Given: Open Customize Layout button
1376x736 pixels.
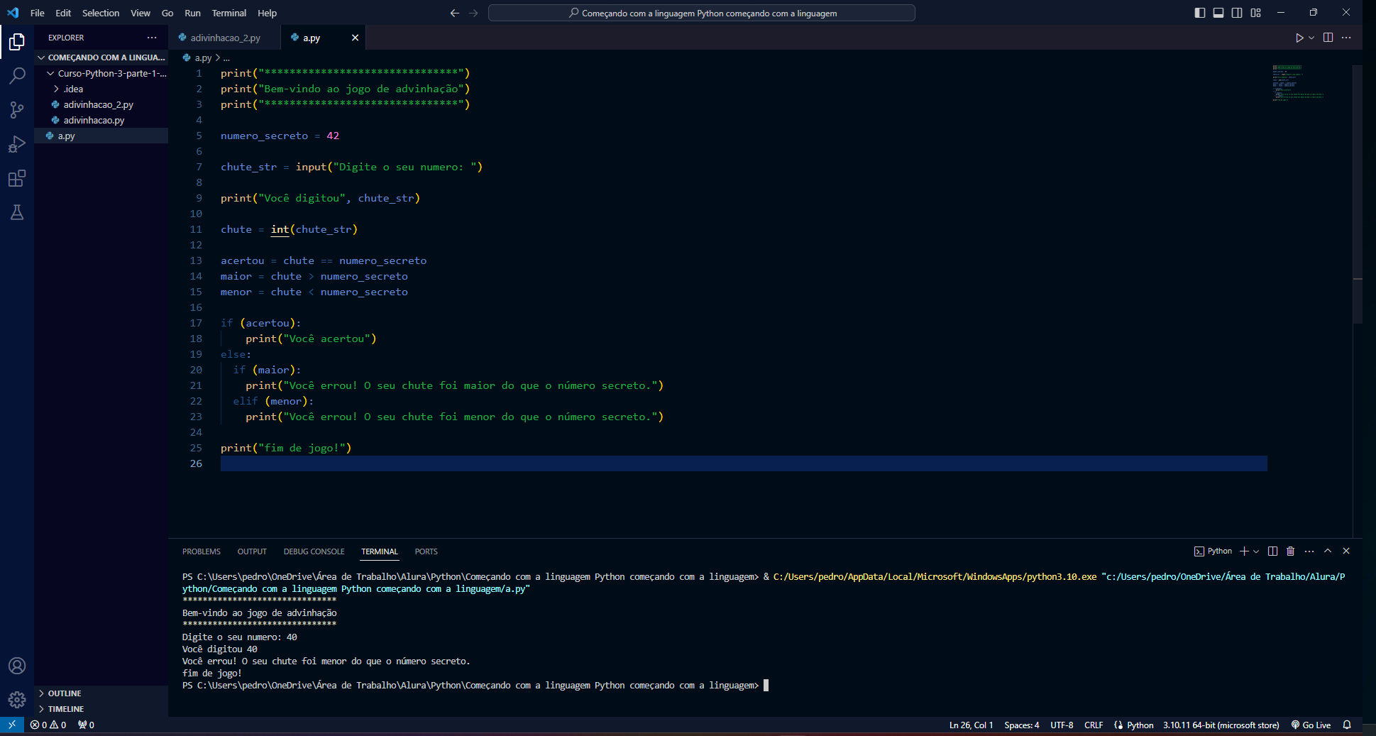Looking at the screenshot, I should click(1255, 13).
